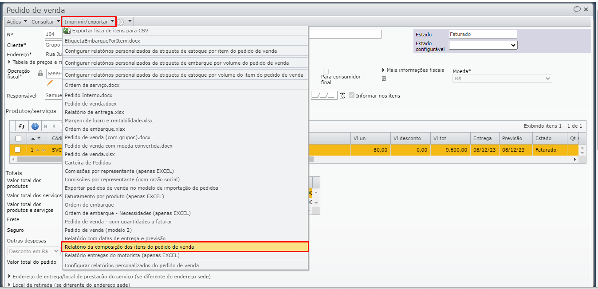598x289 pixels.
Task: Open the Moeda R$ dropdown
Action: 502,78
